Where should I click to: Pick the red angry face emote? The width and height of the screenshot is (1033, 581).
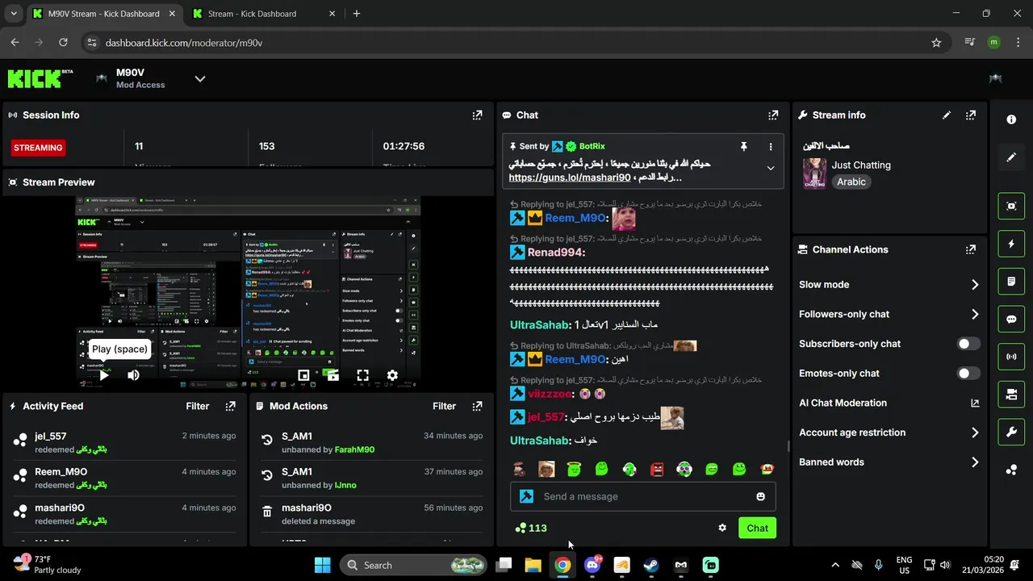point(657,469)
